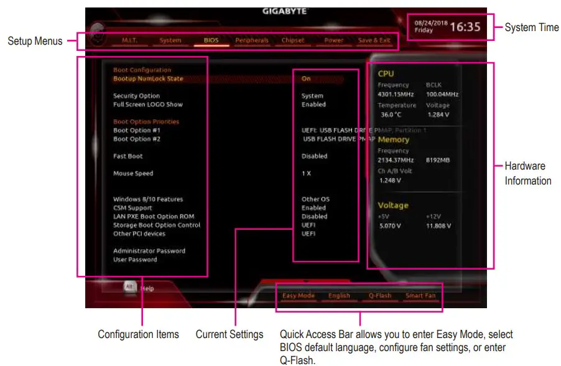Click the BCLK 100.04MHz value

[x=442, y=94]
